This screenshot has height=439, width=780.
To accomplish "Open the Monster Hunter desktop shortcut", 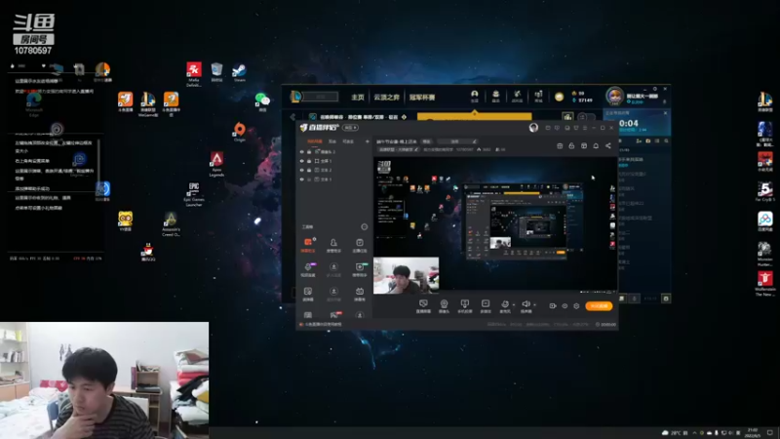I will click(765, 254).
